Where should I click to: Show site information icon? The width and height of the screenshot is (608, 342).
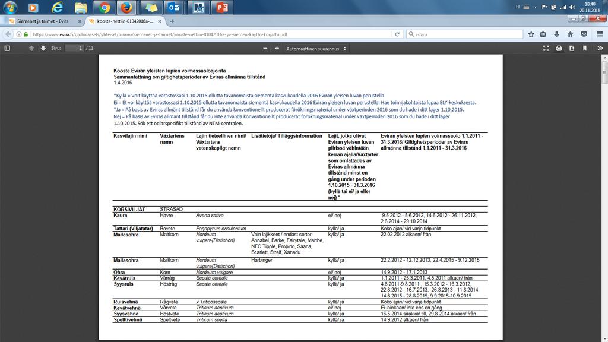(18, 34)
